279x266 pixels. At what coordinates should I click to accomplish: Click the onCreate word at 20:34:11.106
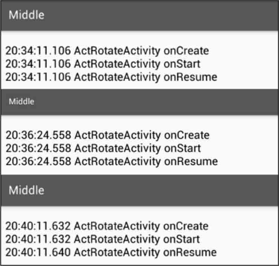(186, 51)
